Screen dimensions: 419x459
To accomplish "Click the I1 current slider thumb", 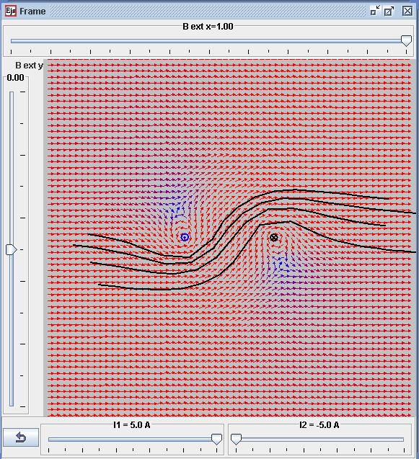I will pos(216,439).
